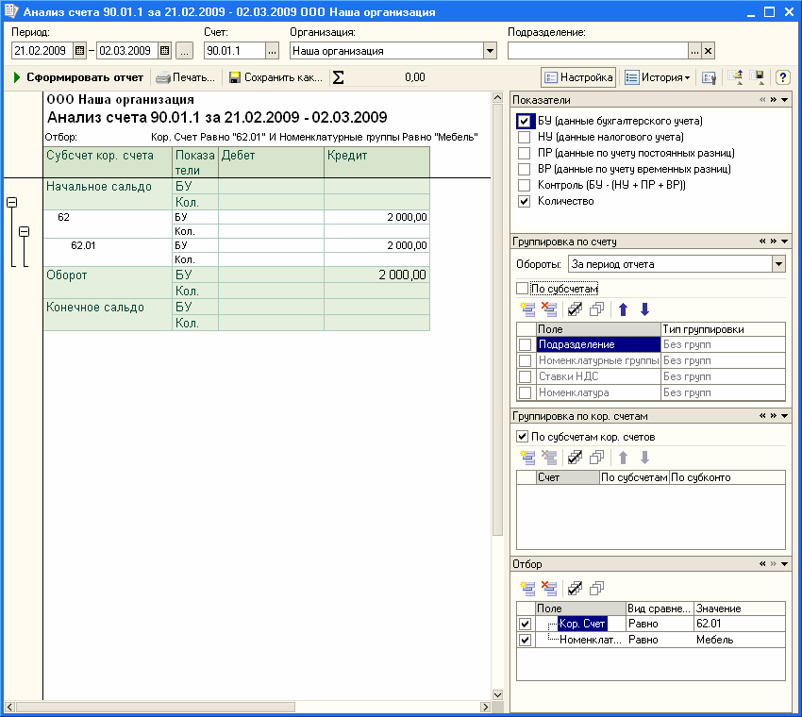This screenshot has height=717, width=802.
Task: Click the sum sigma icon
Action: [338, 77]
